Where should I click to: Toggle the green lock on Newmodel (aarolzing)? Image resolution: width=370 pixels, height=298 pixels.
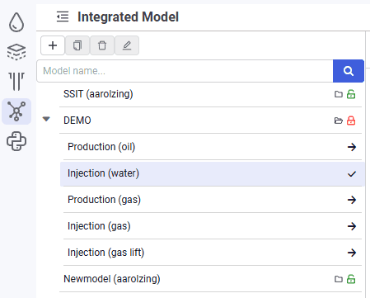click(x=351, y=279)
